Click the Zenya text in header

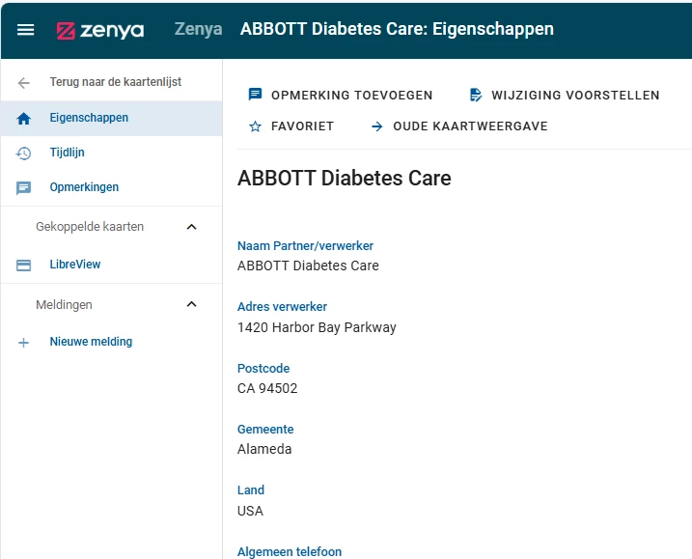click(x=198, y=29)
